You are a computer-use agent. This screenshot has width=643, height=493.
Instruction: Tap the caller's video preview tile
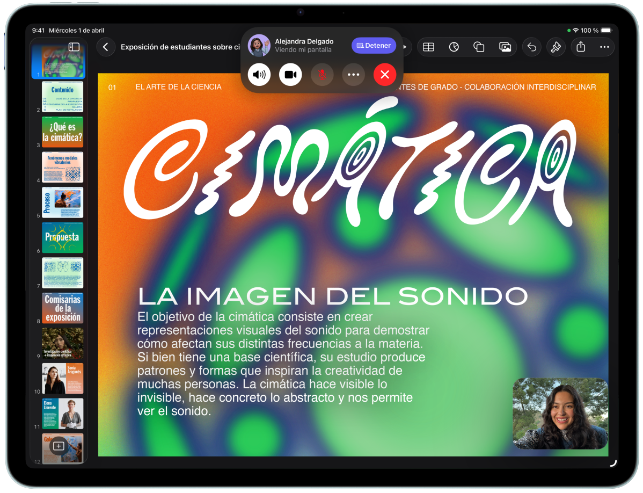pos(560,413)
